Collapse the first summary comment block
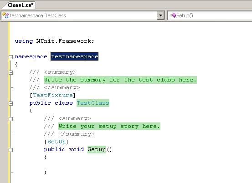Screen dimensions: 252x183 (x=10, y=72)
